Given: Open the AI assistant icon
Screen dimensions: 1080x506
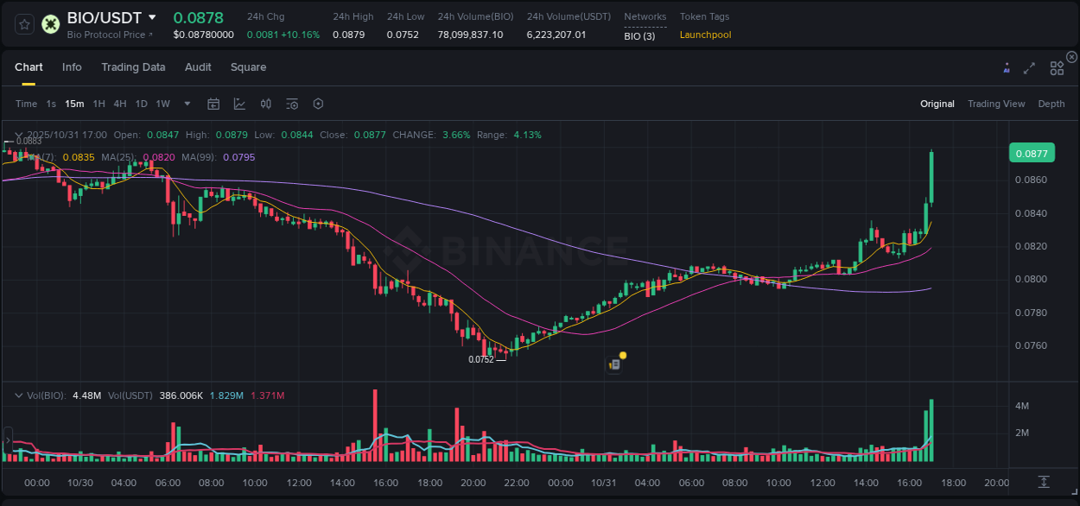Looking at the screenshot, I should click(1006, 67).
